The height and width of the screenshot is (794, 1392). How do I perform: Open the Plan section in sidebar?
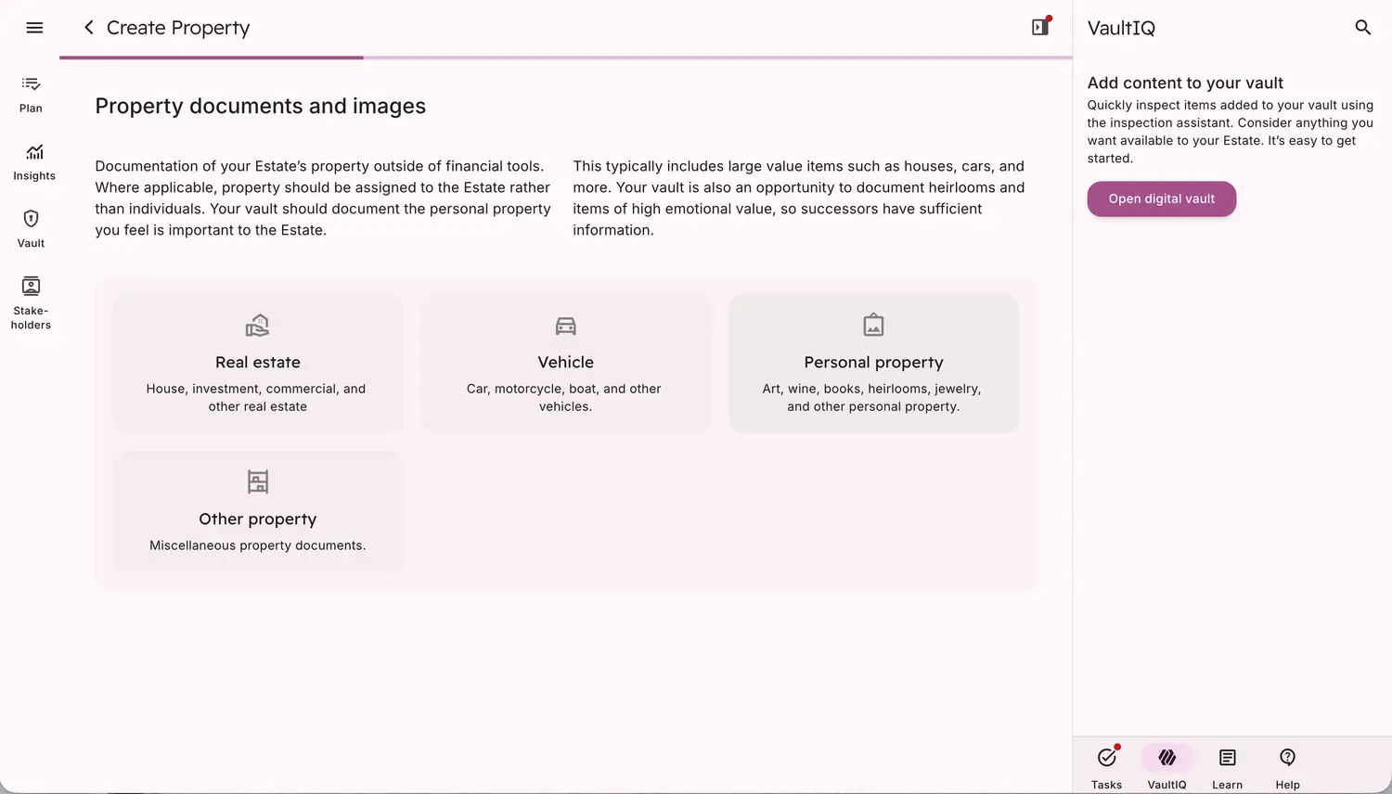31,95
